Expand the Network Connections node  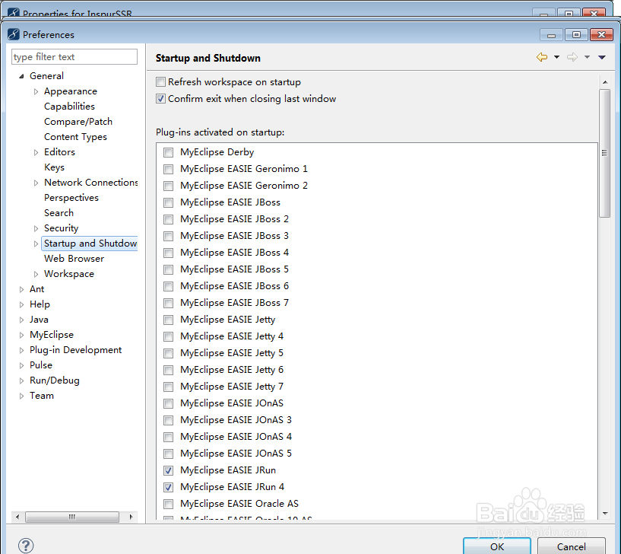36,183
